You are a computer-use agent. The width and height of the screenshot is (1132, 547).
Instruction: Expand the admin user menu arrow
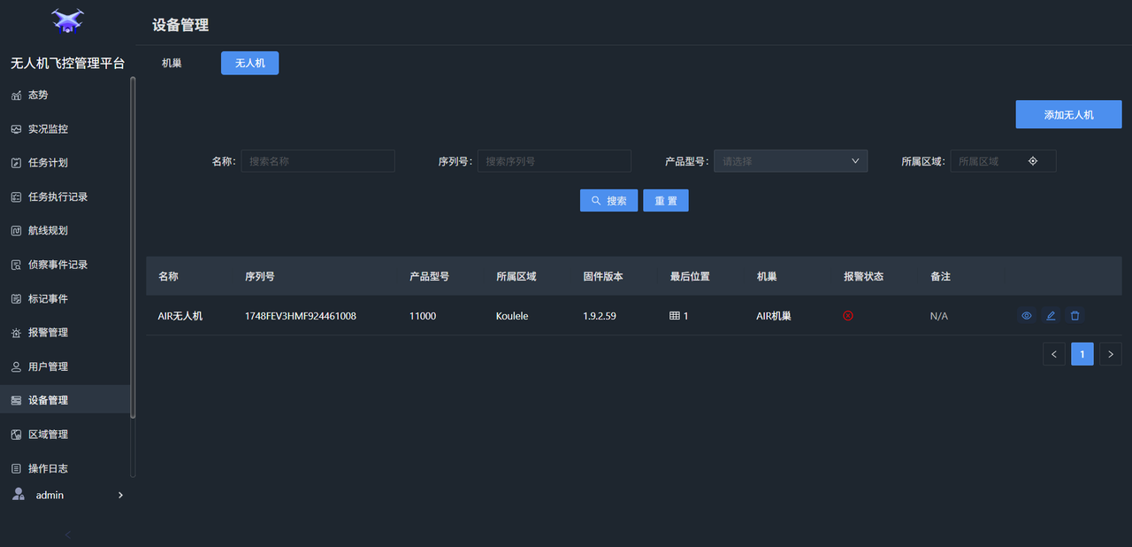coord(120,495)
